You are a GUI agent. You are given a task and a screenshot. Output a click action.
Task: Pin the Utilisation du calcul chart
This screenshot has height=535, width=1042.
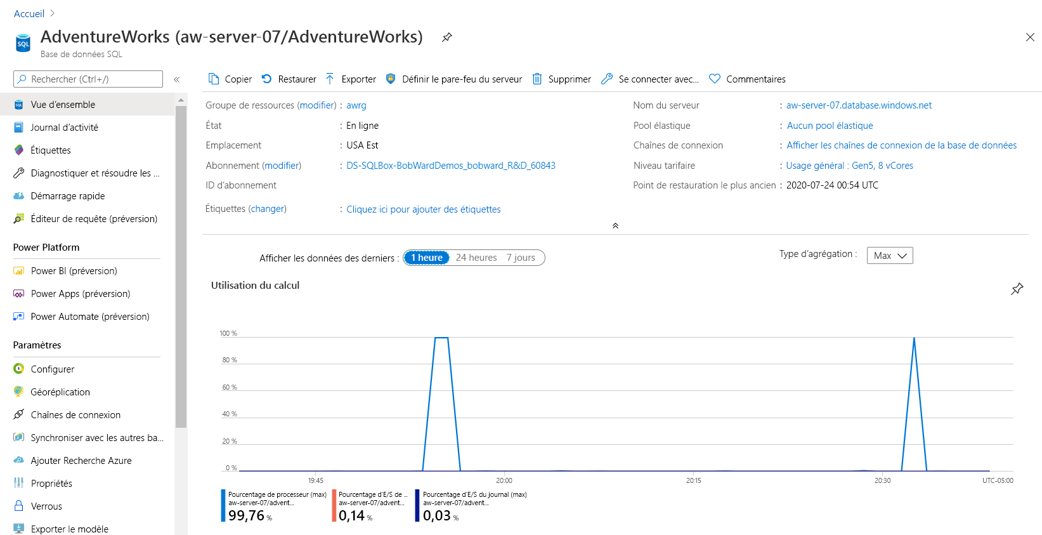click(1017, 289)
